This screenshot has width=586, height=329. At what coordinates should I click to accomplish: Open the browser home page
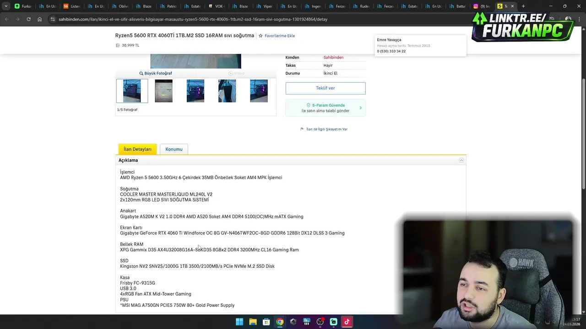(x=39, y=19)
